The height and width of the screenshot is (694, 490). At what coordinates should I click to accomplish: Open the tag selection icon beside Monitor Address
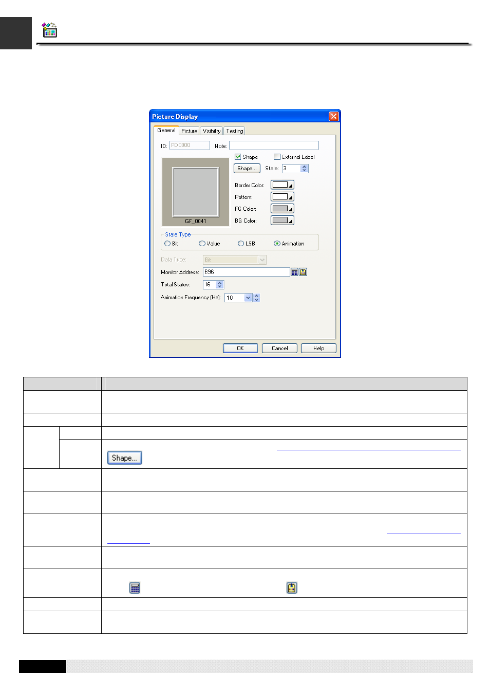click(x=303, y=272)
